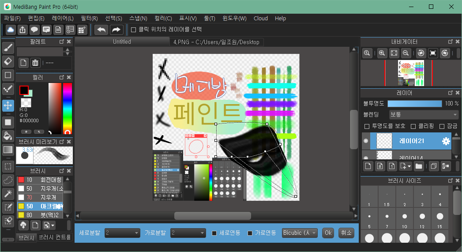Delete palette entry with trash icon
The width and height of the screenshot is (462, 252).
[x=35, y=63]
